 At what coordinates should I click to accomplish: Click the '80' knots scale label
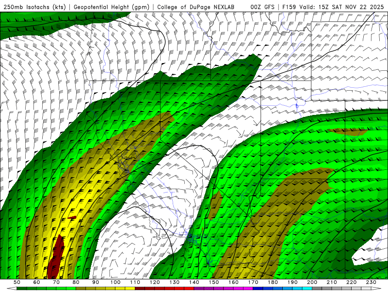tap(76, 282)
